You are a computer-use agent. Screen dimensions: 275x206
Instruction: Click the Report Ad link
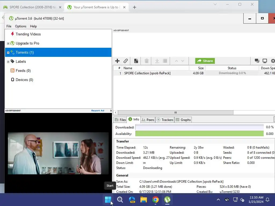click(x=98, y=111)
